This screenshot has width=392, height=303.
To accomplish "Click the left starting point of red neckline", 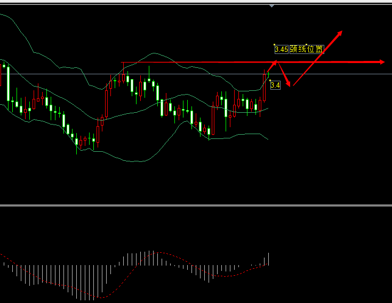I will (122, 63).
